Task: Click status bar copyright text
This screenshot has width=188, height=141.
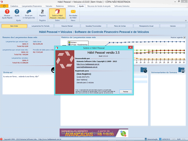Action: point(32,139)
